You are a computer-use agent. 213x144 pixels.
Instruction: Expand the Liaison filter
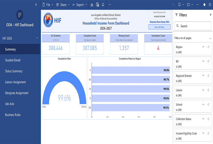pyautogui.click(x=203, y=90)
